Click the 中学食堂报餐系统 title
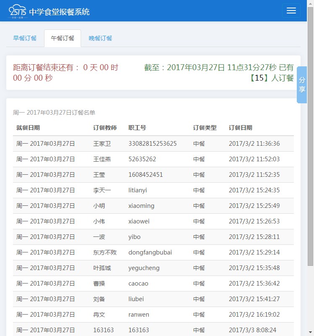This screenshot has height=336, width=314. (59, 12)
